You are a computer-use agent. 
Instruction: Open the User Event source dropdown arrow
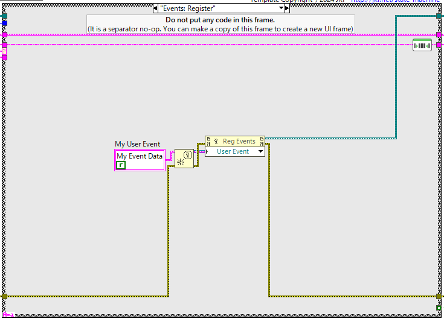click(x=260, y=151)
